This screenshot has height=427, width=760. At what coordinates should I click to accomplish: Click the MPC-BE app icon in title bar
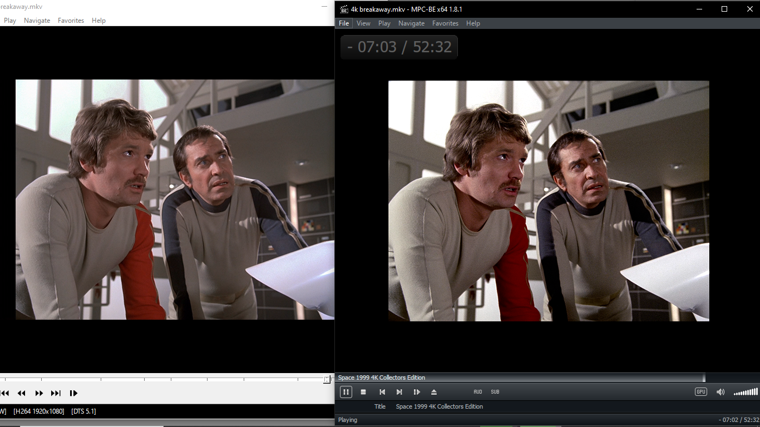[344, 9]
